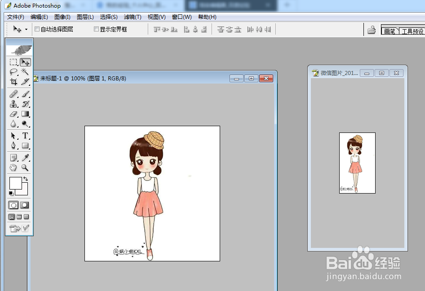
Task: Select the Rectangle shape tool
Action: (x=25, y=145)
